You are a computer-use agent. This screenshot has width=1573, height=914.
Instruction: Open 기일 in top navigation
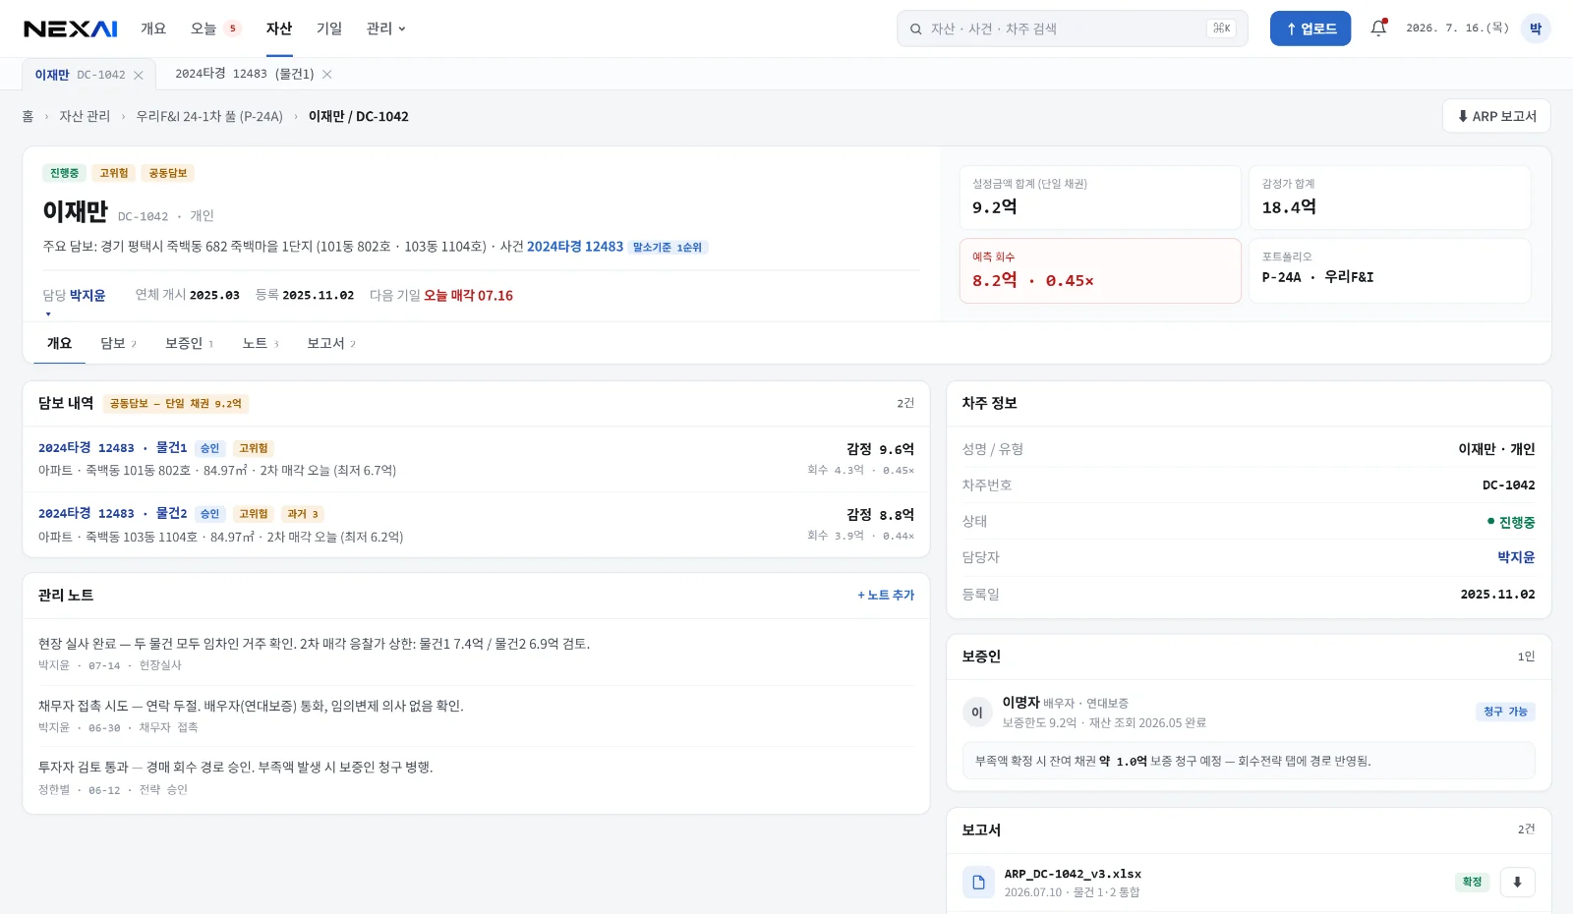coord(329,29)
